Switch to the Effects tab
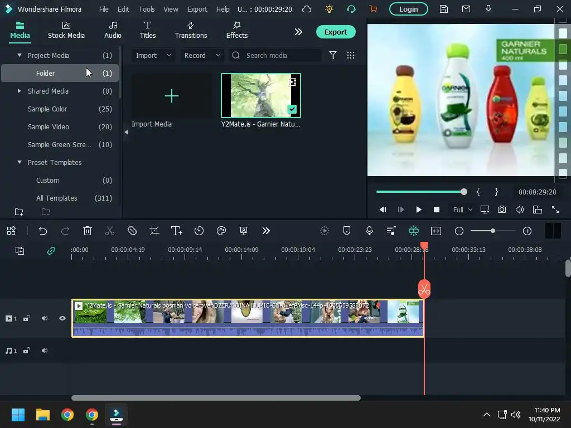The image size is (571, 428). click(x=236, y=30)
